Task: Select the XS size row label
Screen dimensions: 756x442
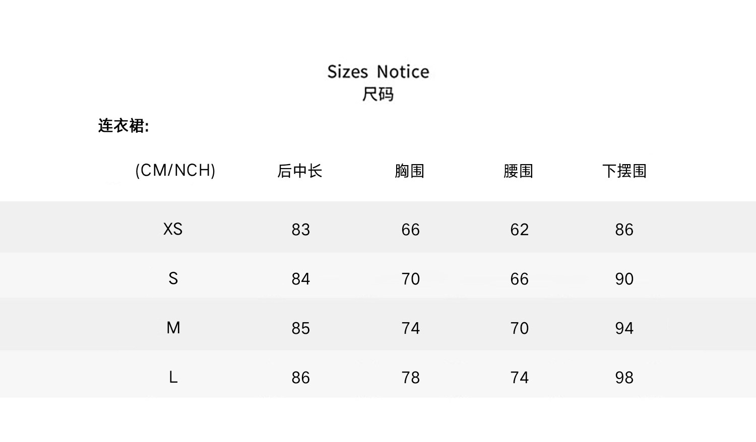Action: coord(173,229)
